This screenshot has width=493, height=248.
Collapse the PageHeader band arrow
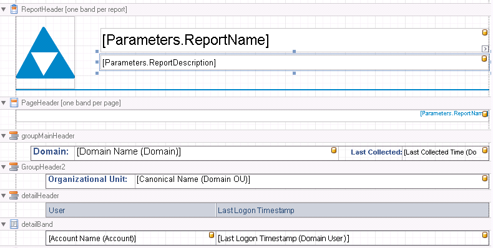[x=4, y=103]
